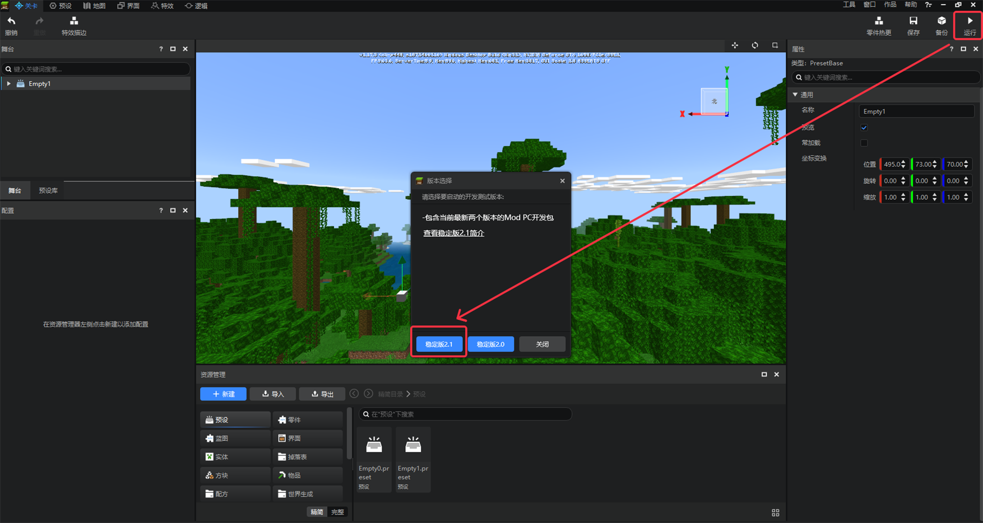Click the help dropdown icon in title bar

pos(928,5)
